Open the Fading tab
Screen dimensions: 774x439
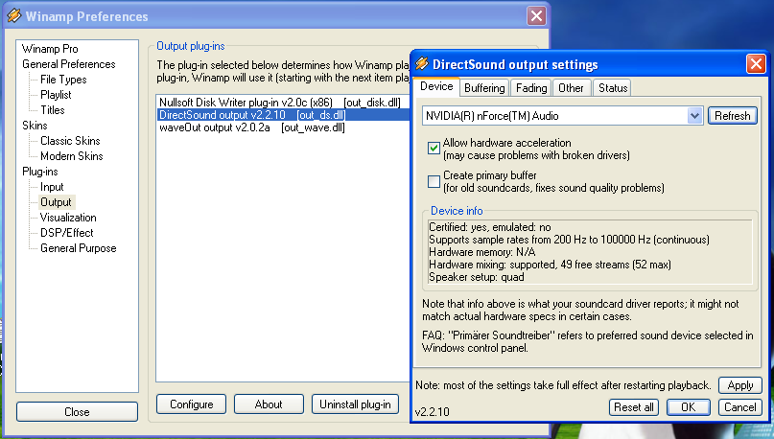pos(531,88)
